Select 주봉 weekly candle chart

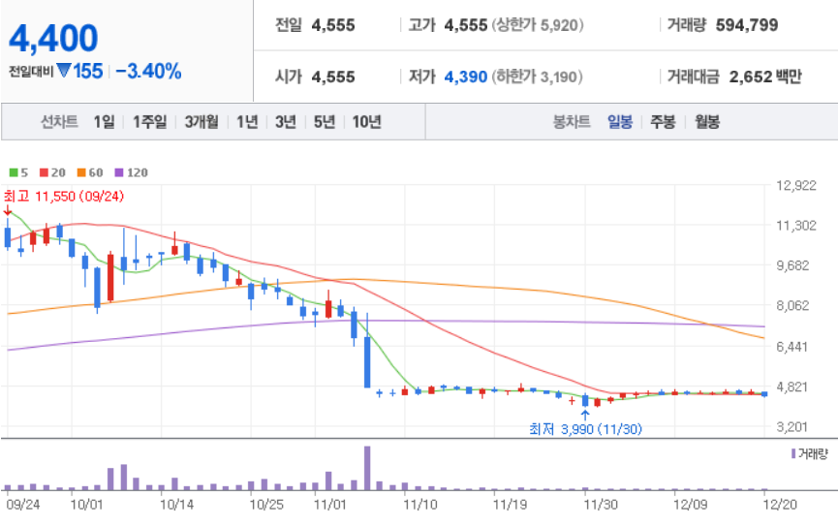click(663, 122)
